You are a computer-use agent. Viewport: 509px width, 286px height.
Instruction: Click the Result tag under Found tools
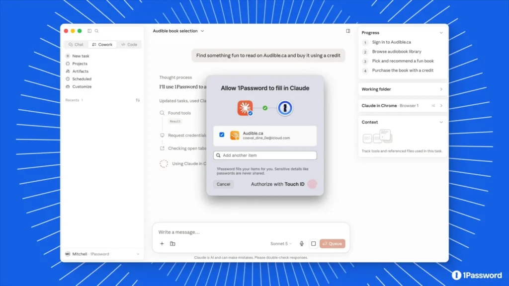click(175, 121)
